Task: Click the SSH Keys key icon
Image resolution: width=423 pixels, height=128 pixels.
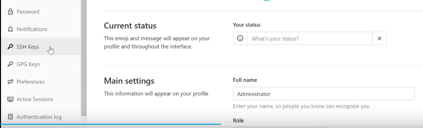Action: (10, 47)
